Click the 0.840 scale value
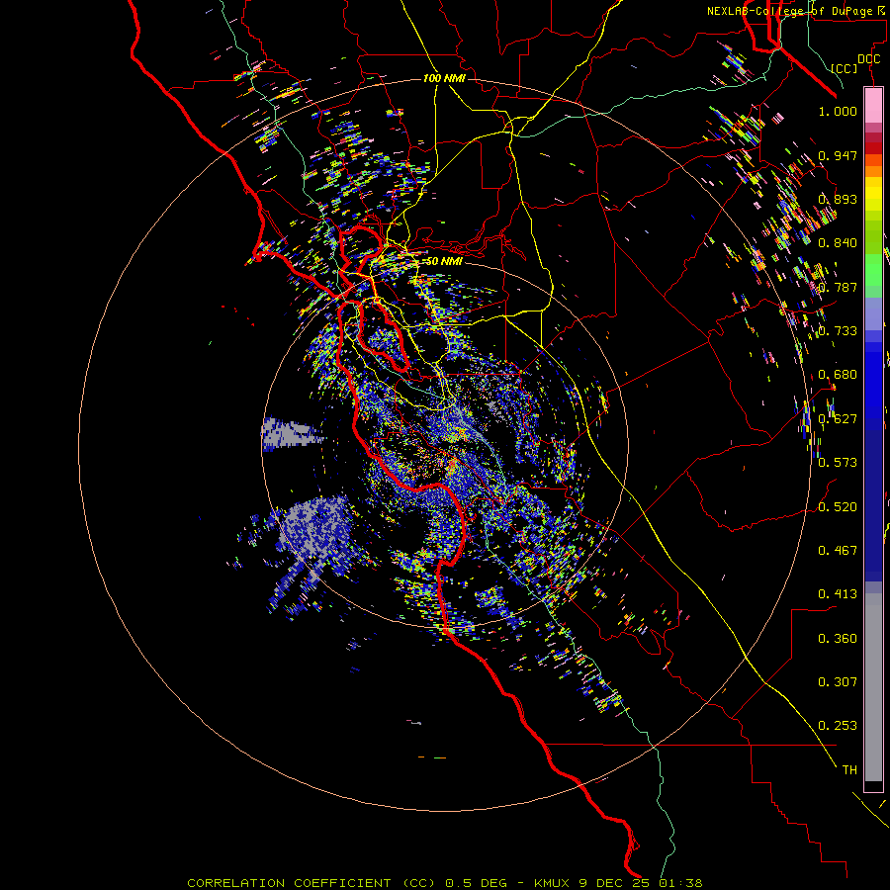 point(838,243)
